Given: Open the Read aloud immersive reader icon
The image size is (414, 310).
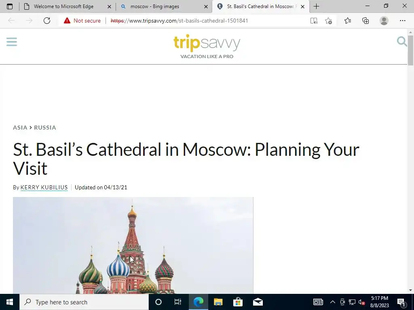Looking at the screenshot, I should 314,21.
